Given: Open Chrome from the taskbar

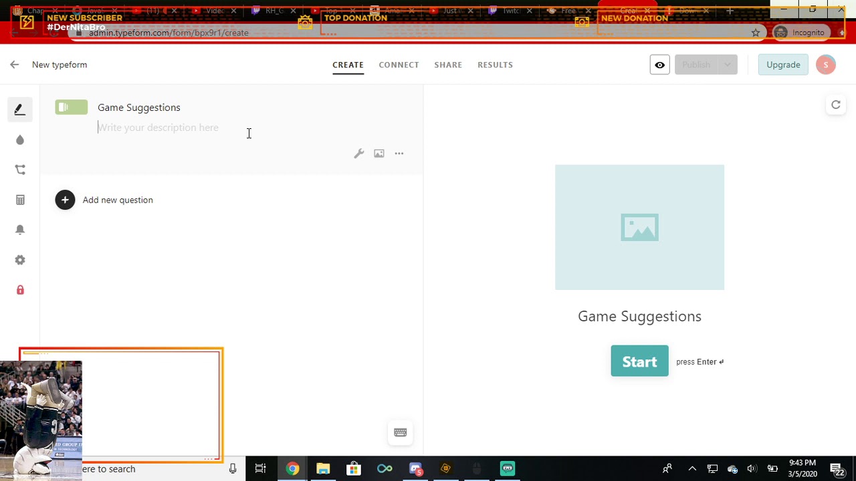Looking at the screenshot, I should tap(292, 469).
